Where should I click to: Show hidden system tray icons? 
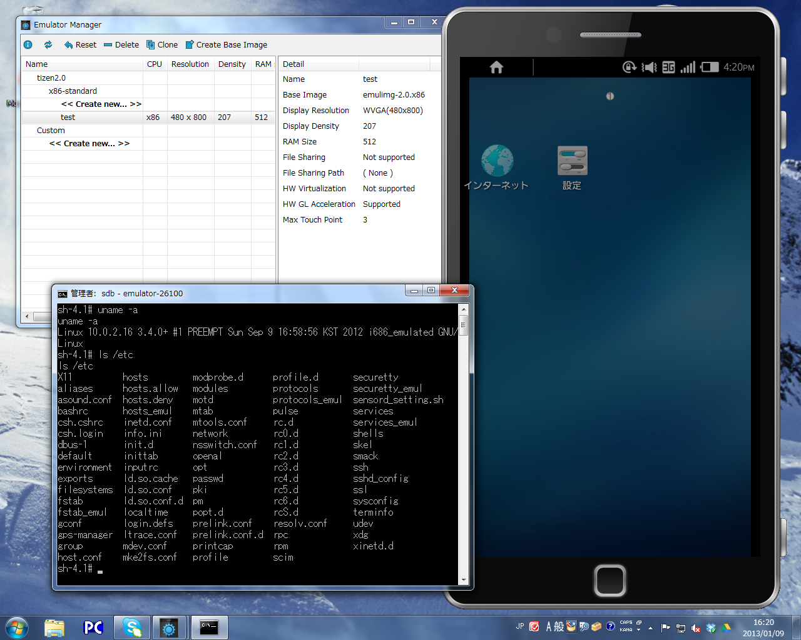pos(651,628)
